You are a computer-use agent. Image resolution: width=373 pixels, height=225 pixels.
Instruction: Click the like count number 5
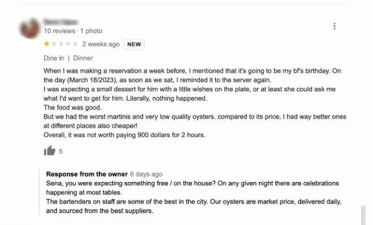(60, 152)
